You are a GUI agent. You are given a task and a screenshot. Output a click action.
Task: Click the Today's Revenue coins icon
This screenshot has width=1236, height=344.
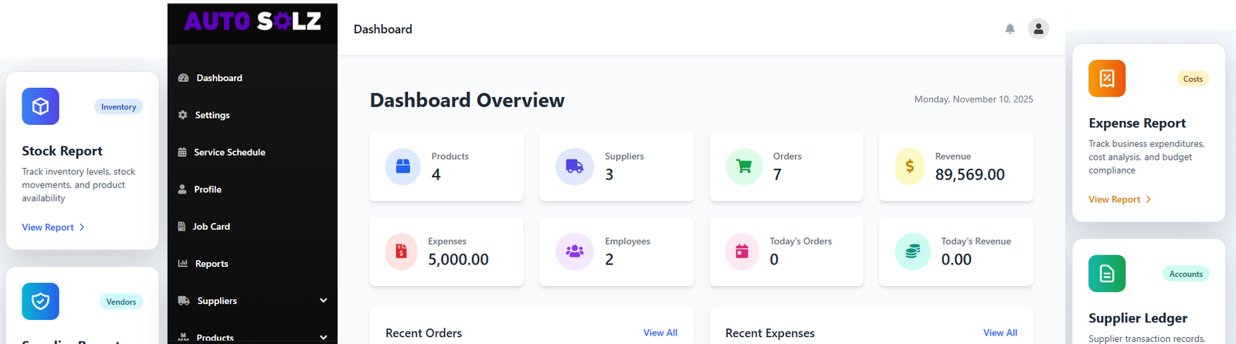(x=912, y=251)
